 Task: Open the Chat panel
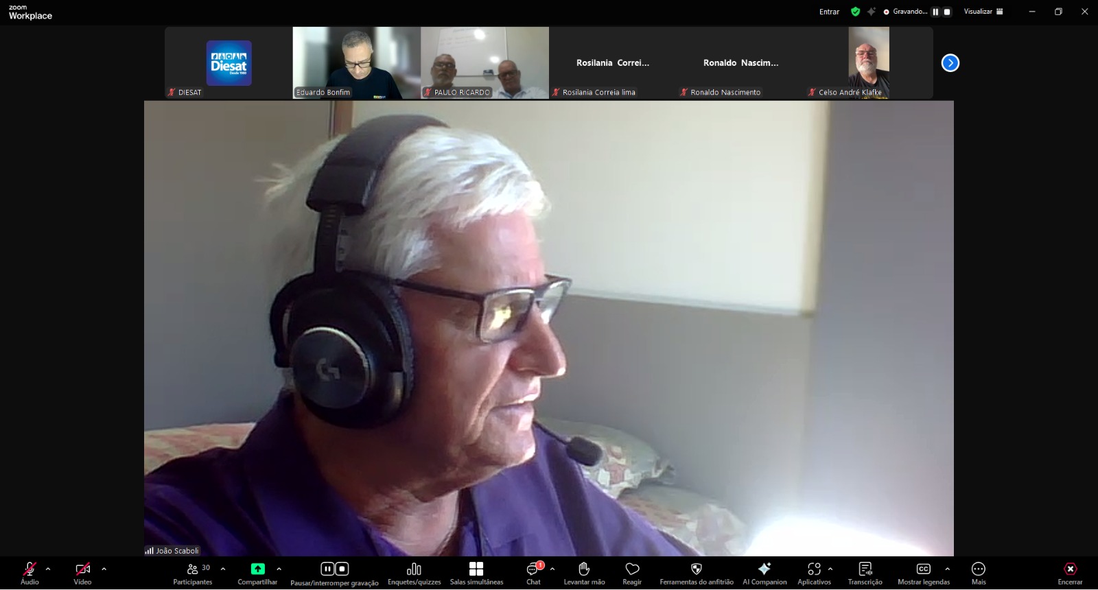[534, 574]
